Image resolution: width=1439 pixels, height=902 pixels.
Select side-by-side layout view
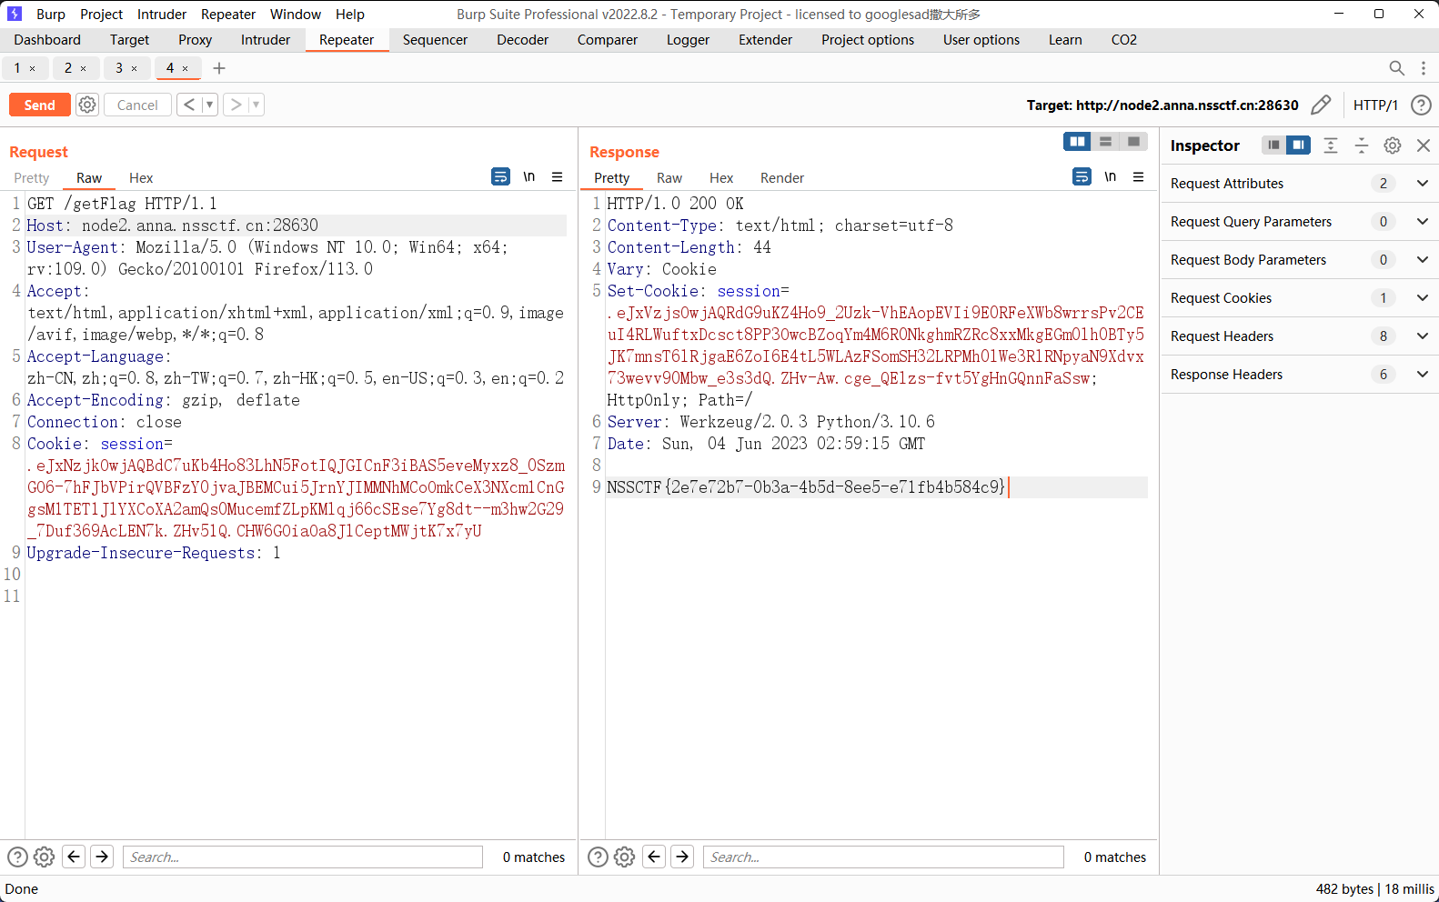coord(1077,142)
